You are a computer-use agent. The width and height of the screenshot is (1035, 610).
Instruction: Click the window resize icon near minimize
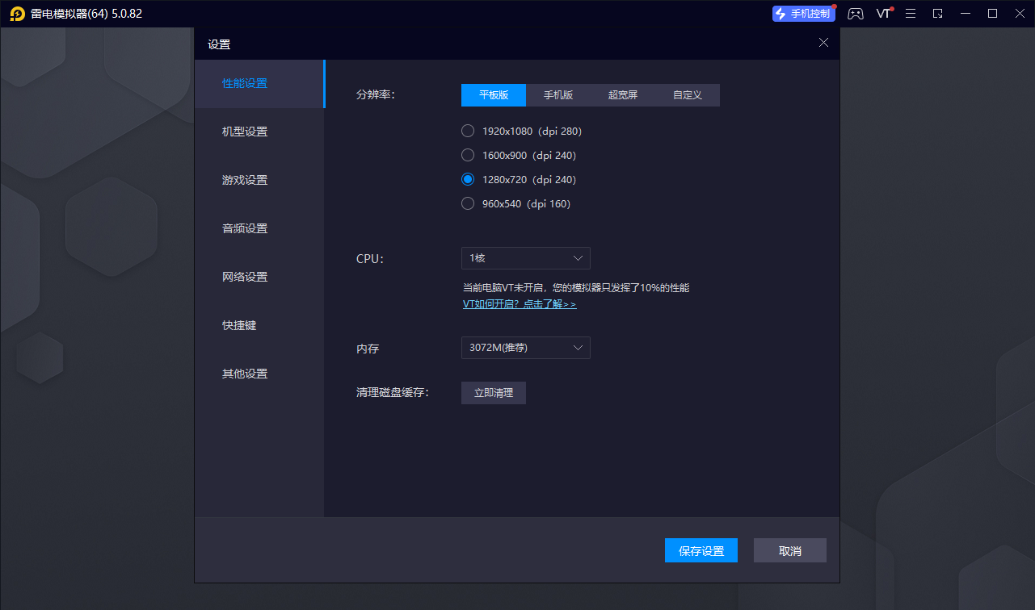point(937,14)
